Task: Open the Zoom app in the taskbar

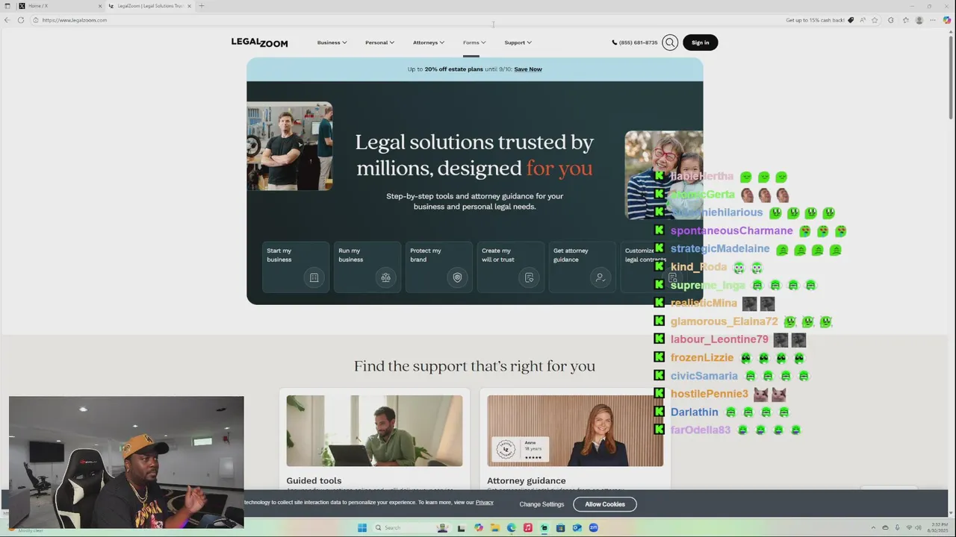Action: pyautogui.click(x=594, y=528)
